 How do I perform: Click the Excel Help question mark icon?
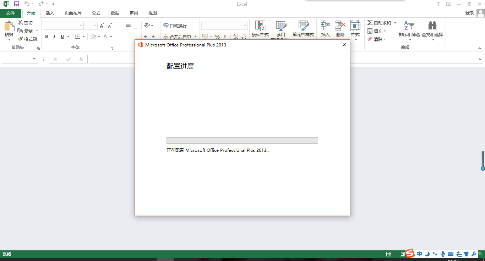tap(438, 4)
